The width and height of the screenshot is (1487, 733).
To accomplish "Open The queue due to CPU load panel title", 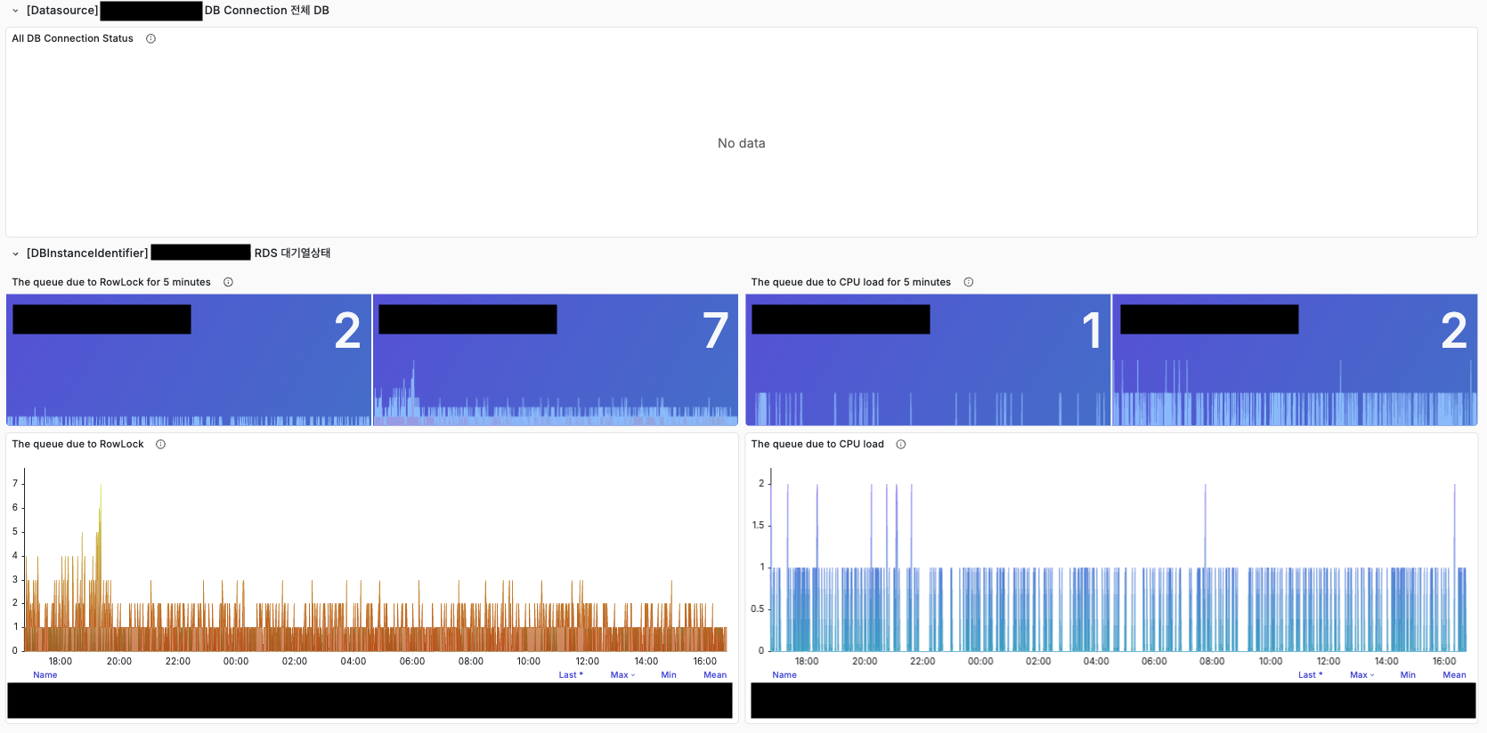I will coord(817,445).
